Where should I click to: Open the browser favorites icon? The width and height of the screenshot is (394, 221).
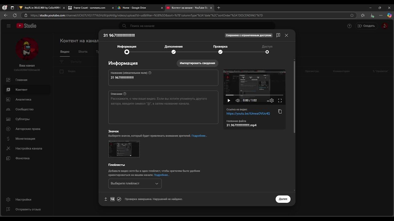point(363,15)
